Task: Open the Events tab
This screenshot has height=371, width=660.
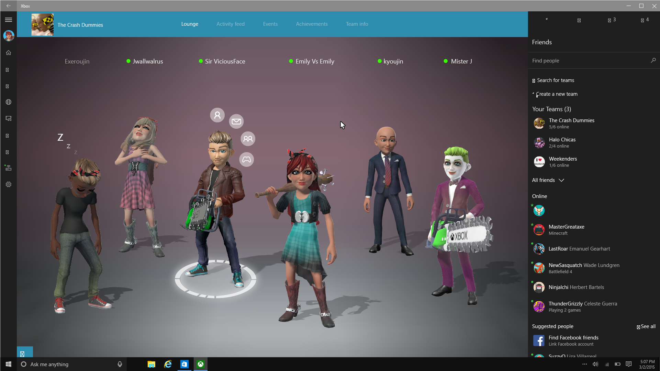Action: [270, 24]
